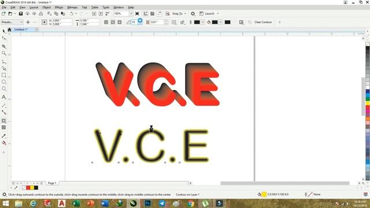Open the Layout menu
Image resolution: width=370 pixels, height=208 pixels.
point(34,8)
